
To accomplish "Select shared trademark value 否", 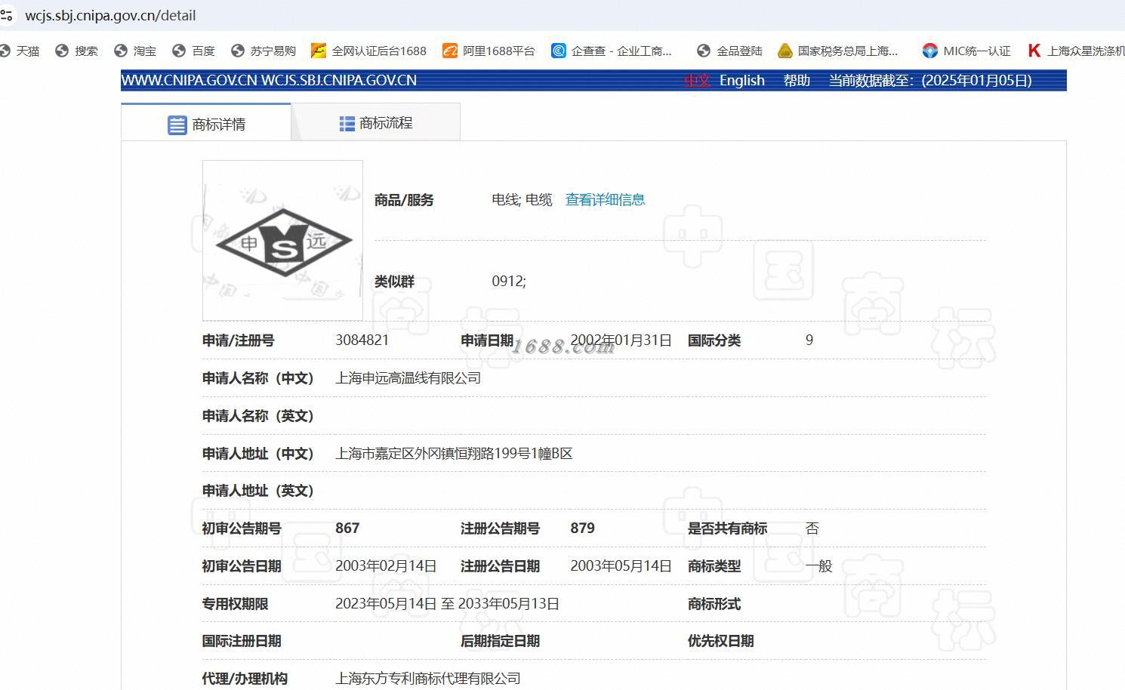I will (x=812, y=528).
